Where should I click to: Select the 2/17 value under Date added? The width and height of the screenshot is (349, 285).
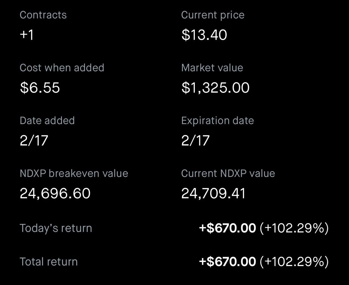point(34,141)
